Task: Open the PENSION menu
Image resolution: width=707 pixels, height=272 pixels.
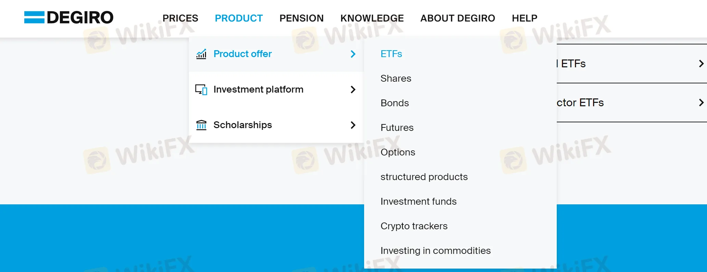Action: click(x=301, y=18)
